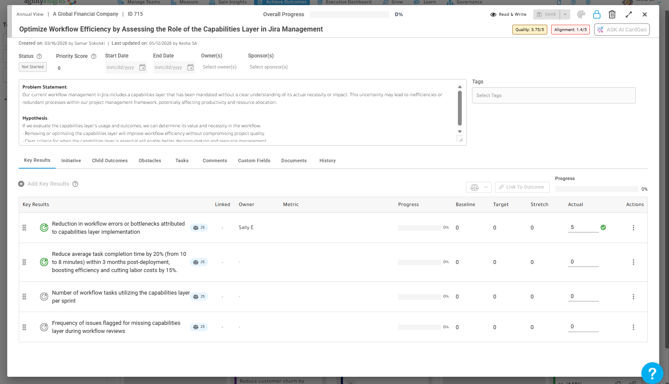Image resolution: width=669 pixels, height=384 pixels.
Task: Click the SAVE button
Action: point(547,14)
